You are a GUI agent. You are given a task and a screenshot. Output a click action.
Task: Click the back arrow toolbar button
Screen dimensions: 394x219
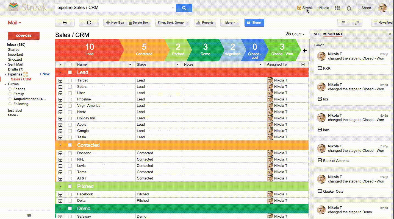tap(65, 23)
